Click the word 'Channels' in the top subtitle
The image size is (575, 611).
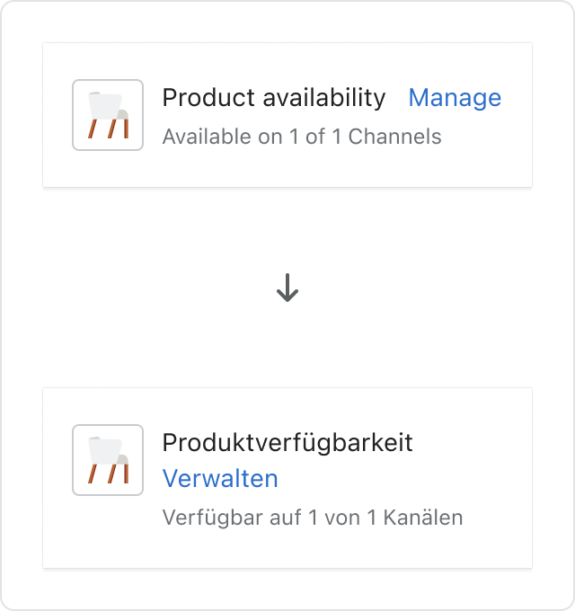click(x=394, y=137)
